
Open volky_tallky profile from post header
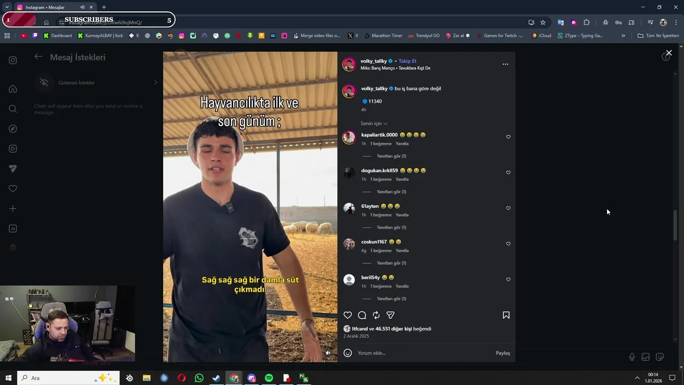coord(374,61)
